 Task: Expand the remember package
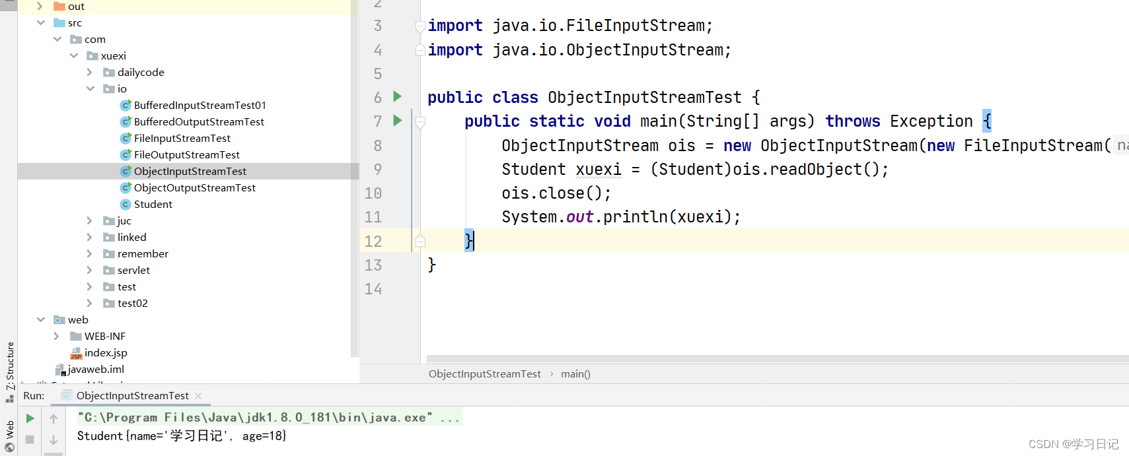[90, 253]
